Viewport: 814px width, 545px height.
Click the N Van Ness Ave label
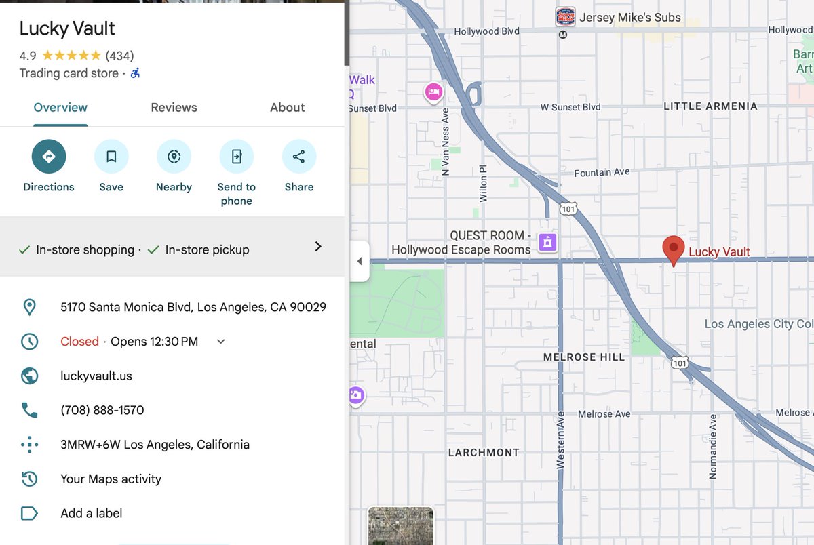[x=446, y=142]
